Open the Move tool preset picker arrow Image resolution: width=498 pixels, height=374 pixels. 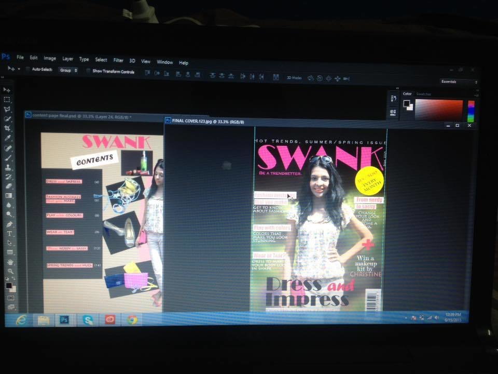tap(19, 69)
